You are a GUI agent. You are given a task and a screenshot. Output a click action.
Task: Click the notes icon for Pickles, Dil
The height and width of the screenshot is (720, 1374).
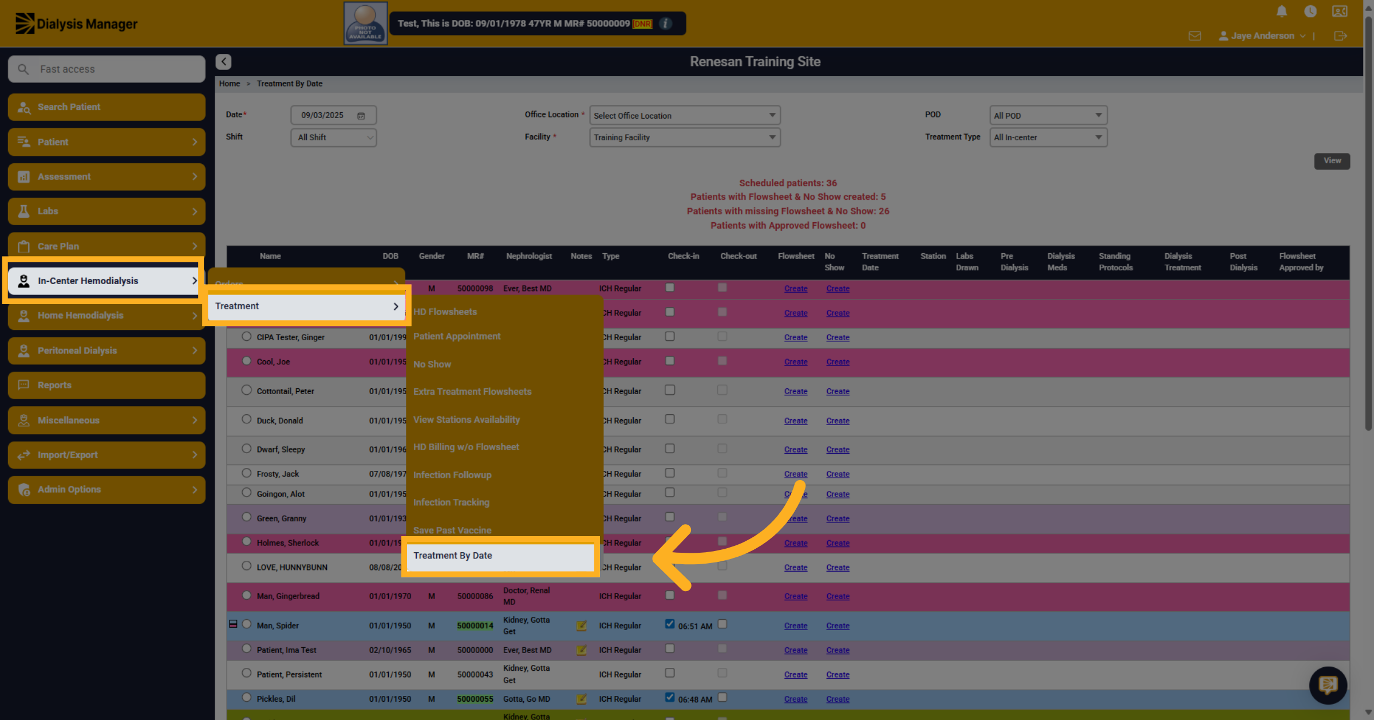coord(581,699)
